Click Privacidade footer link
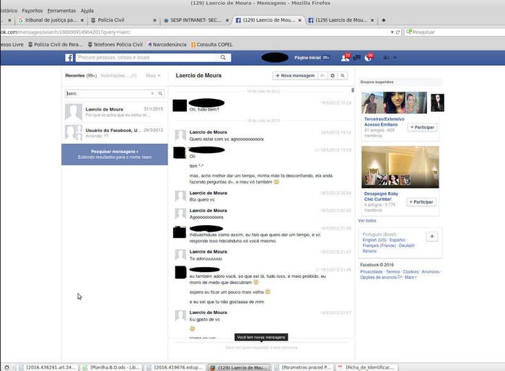This screenshot has width=505, height=371. [x=372, y=271]
